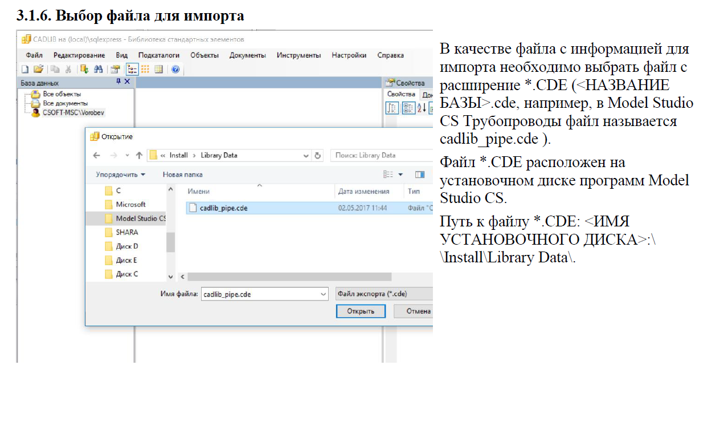
Task: Click the Отмена button
Action: point(415,311)
